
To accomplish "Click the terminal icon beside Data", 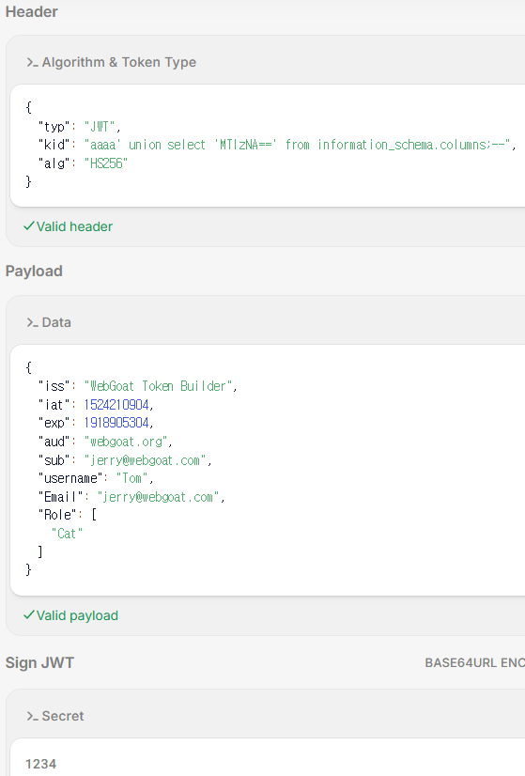I will tap(32, 322).
